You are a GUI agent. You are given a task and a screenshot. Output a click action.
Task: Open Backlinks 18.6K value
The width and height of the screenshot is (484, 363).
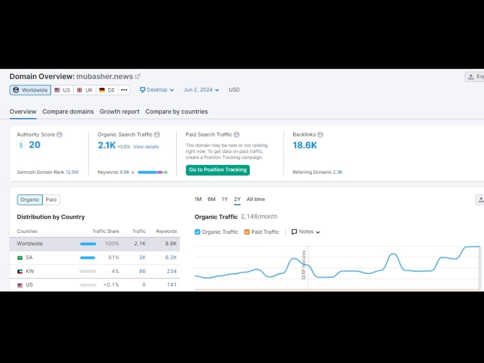(304, 145)
